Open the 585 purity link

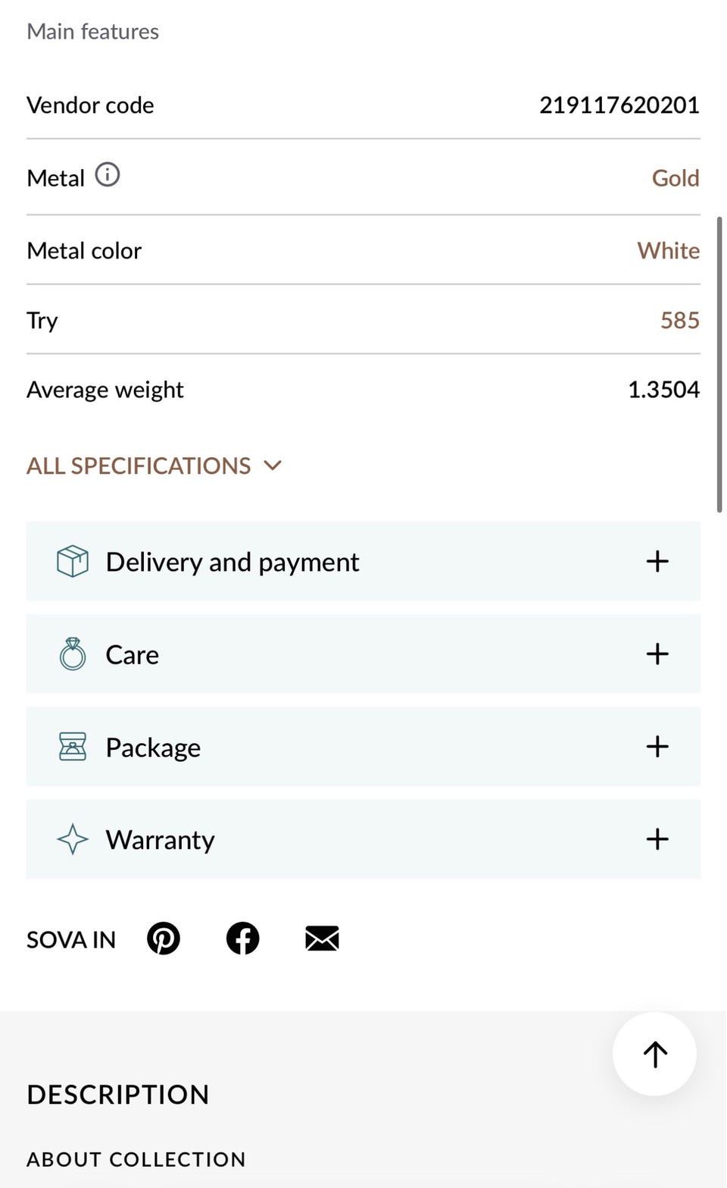tap(679, 320)
